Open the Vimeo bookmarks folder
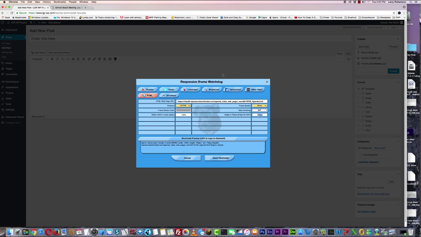This screenshot has width=421, height=237. point(325,17)
